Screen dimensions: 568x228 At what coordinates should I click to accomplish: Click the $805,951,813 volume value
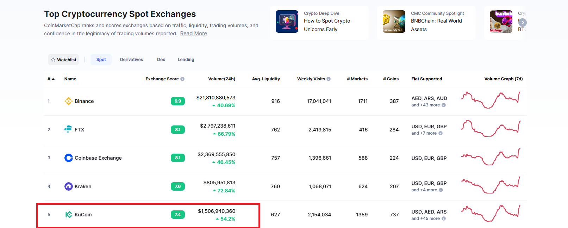pyautogui.click(x=219, y=183)
